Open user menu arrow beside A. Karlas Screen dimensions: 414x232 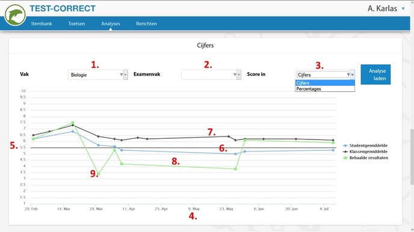(403, 8)
